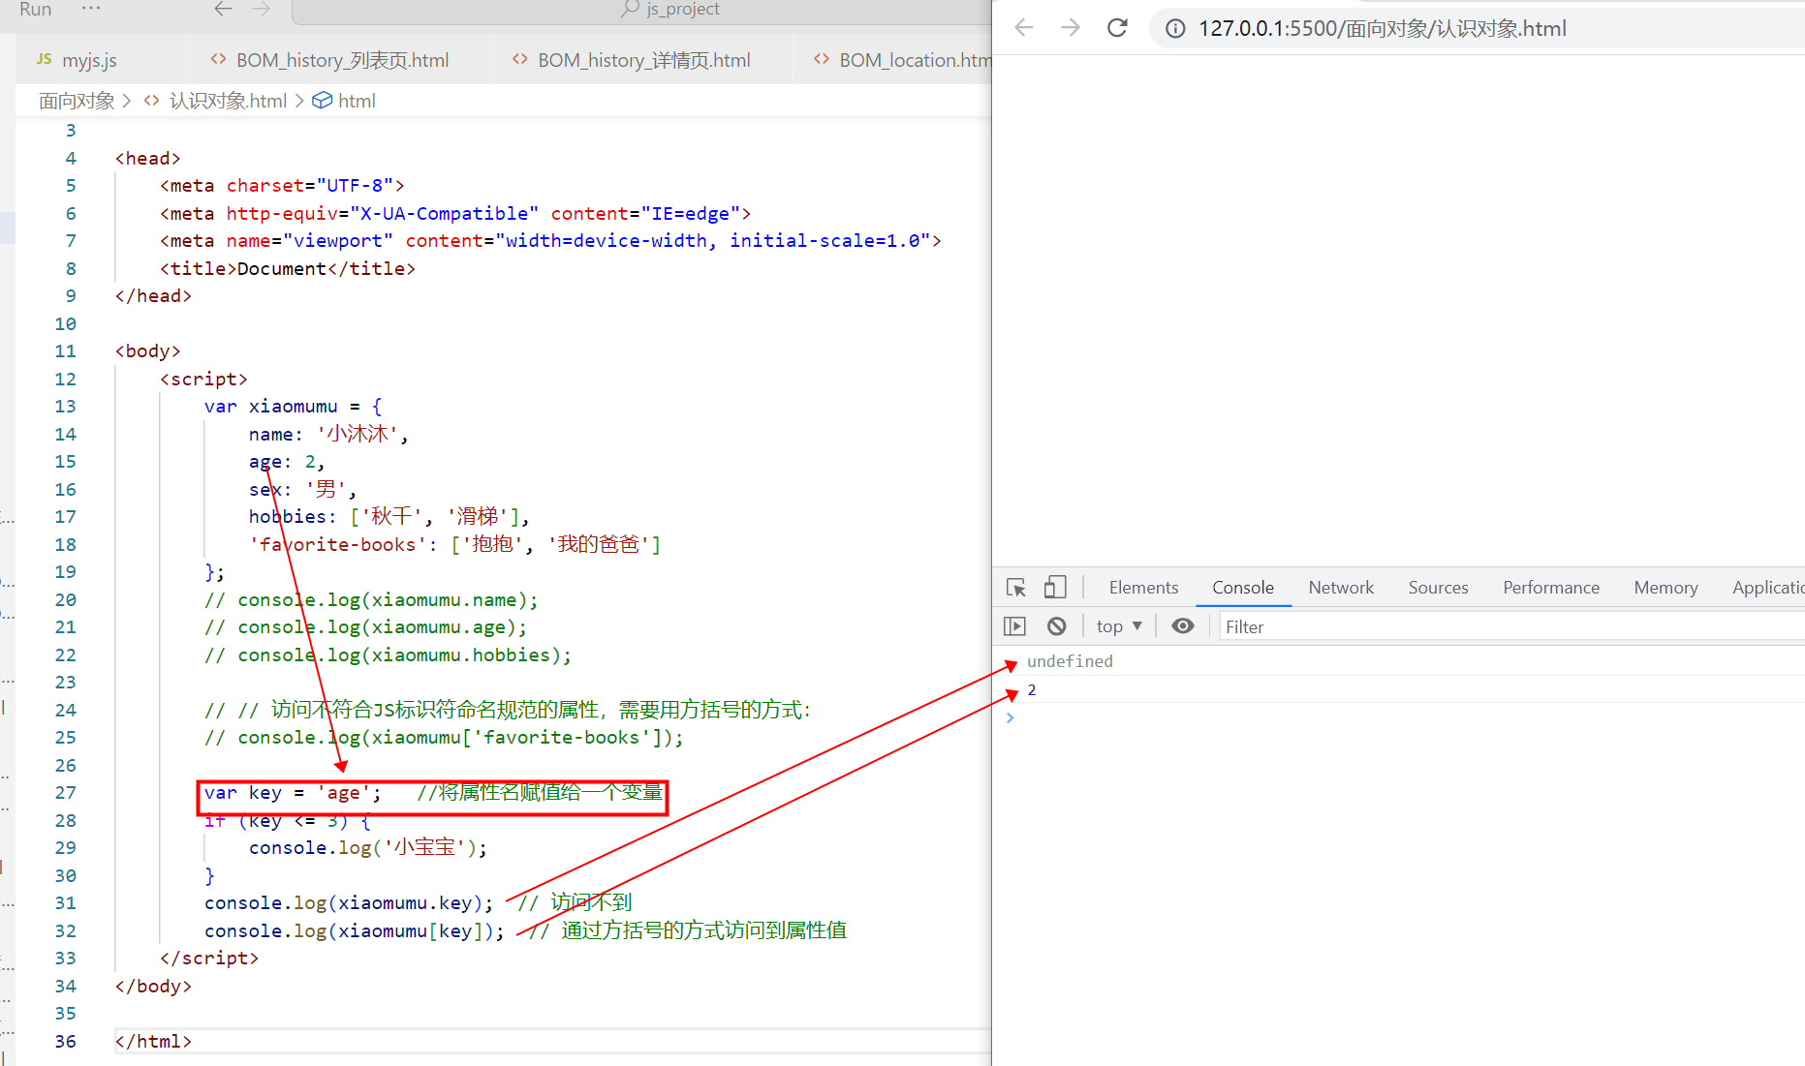Click the browser forward arrow
1805x1066 pixels.
pyautogui.click(x=1071, y=28)
